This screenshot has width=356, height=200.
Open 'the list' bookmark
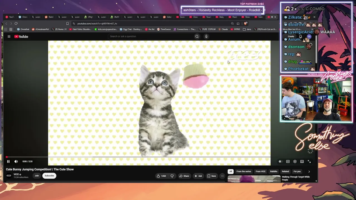tap(150, 29)
